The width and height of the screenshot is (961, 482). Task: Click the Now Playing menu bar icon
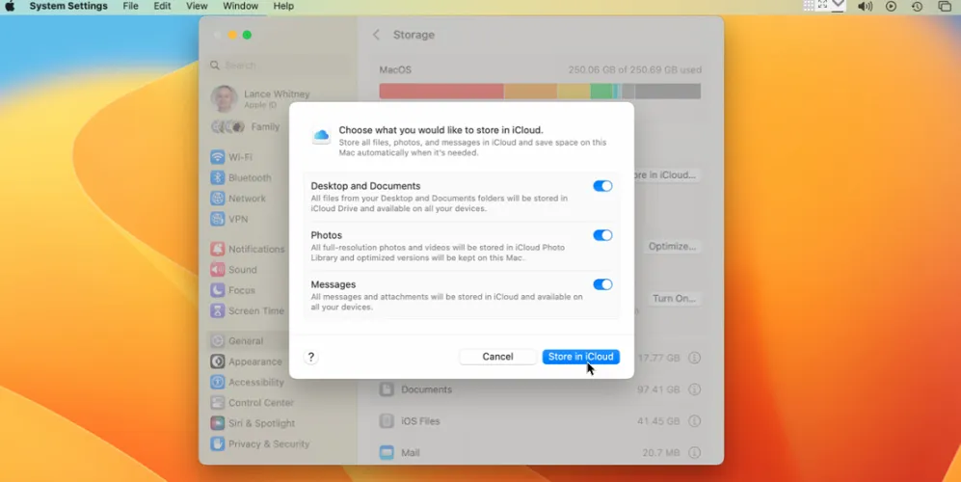point(891,7)
